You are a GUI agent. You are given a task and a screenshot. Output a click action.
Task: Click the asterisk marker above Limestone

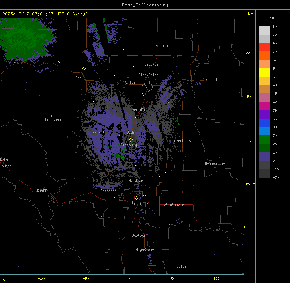coord(51,116)
